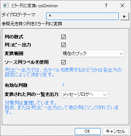This screenshot has width=131, height=136.
Task: Click the 対象列は重複しています message
Action: (31, 103)
